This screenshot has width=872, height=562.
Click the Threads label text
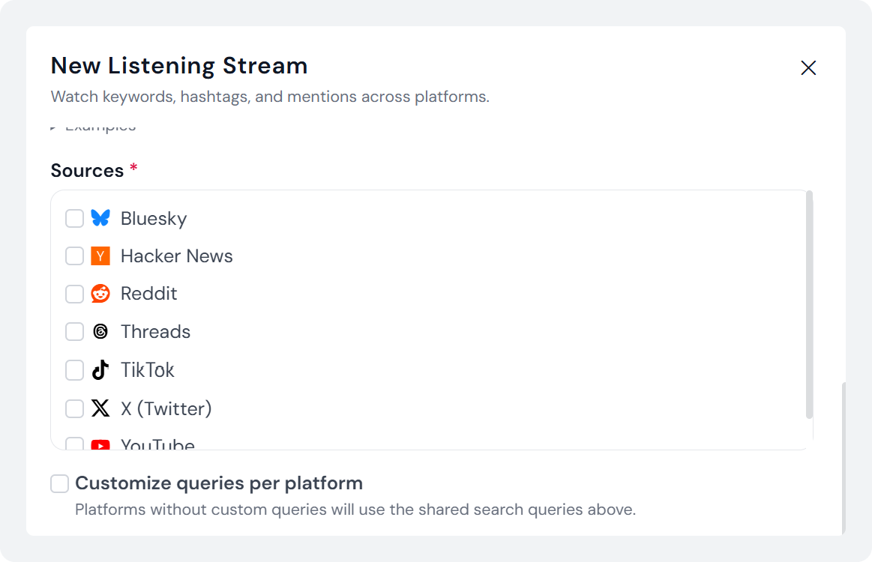click(x=155, y=332)
